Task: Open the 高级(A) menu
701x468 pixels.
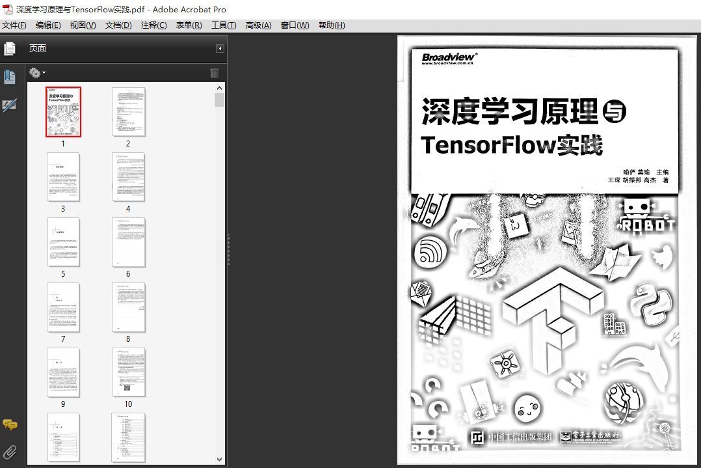Action: pos(258,25)
